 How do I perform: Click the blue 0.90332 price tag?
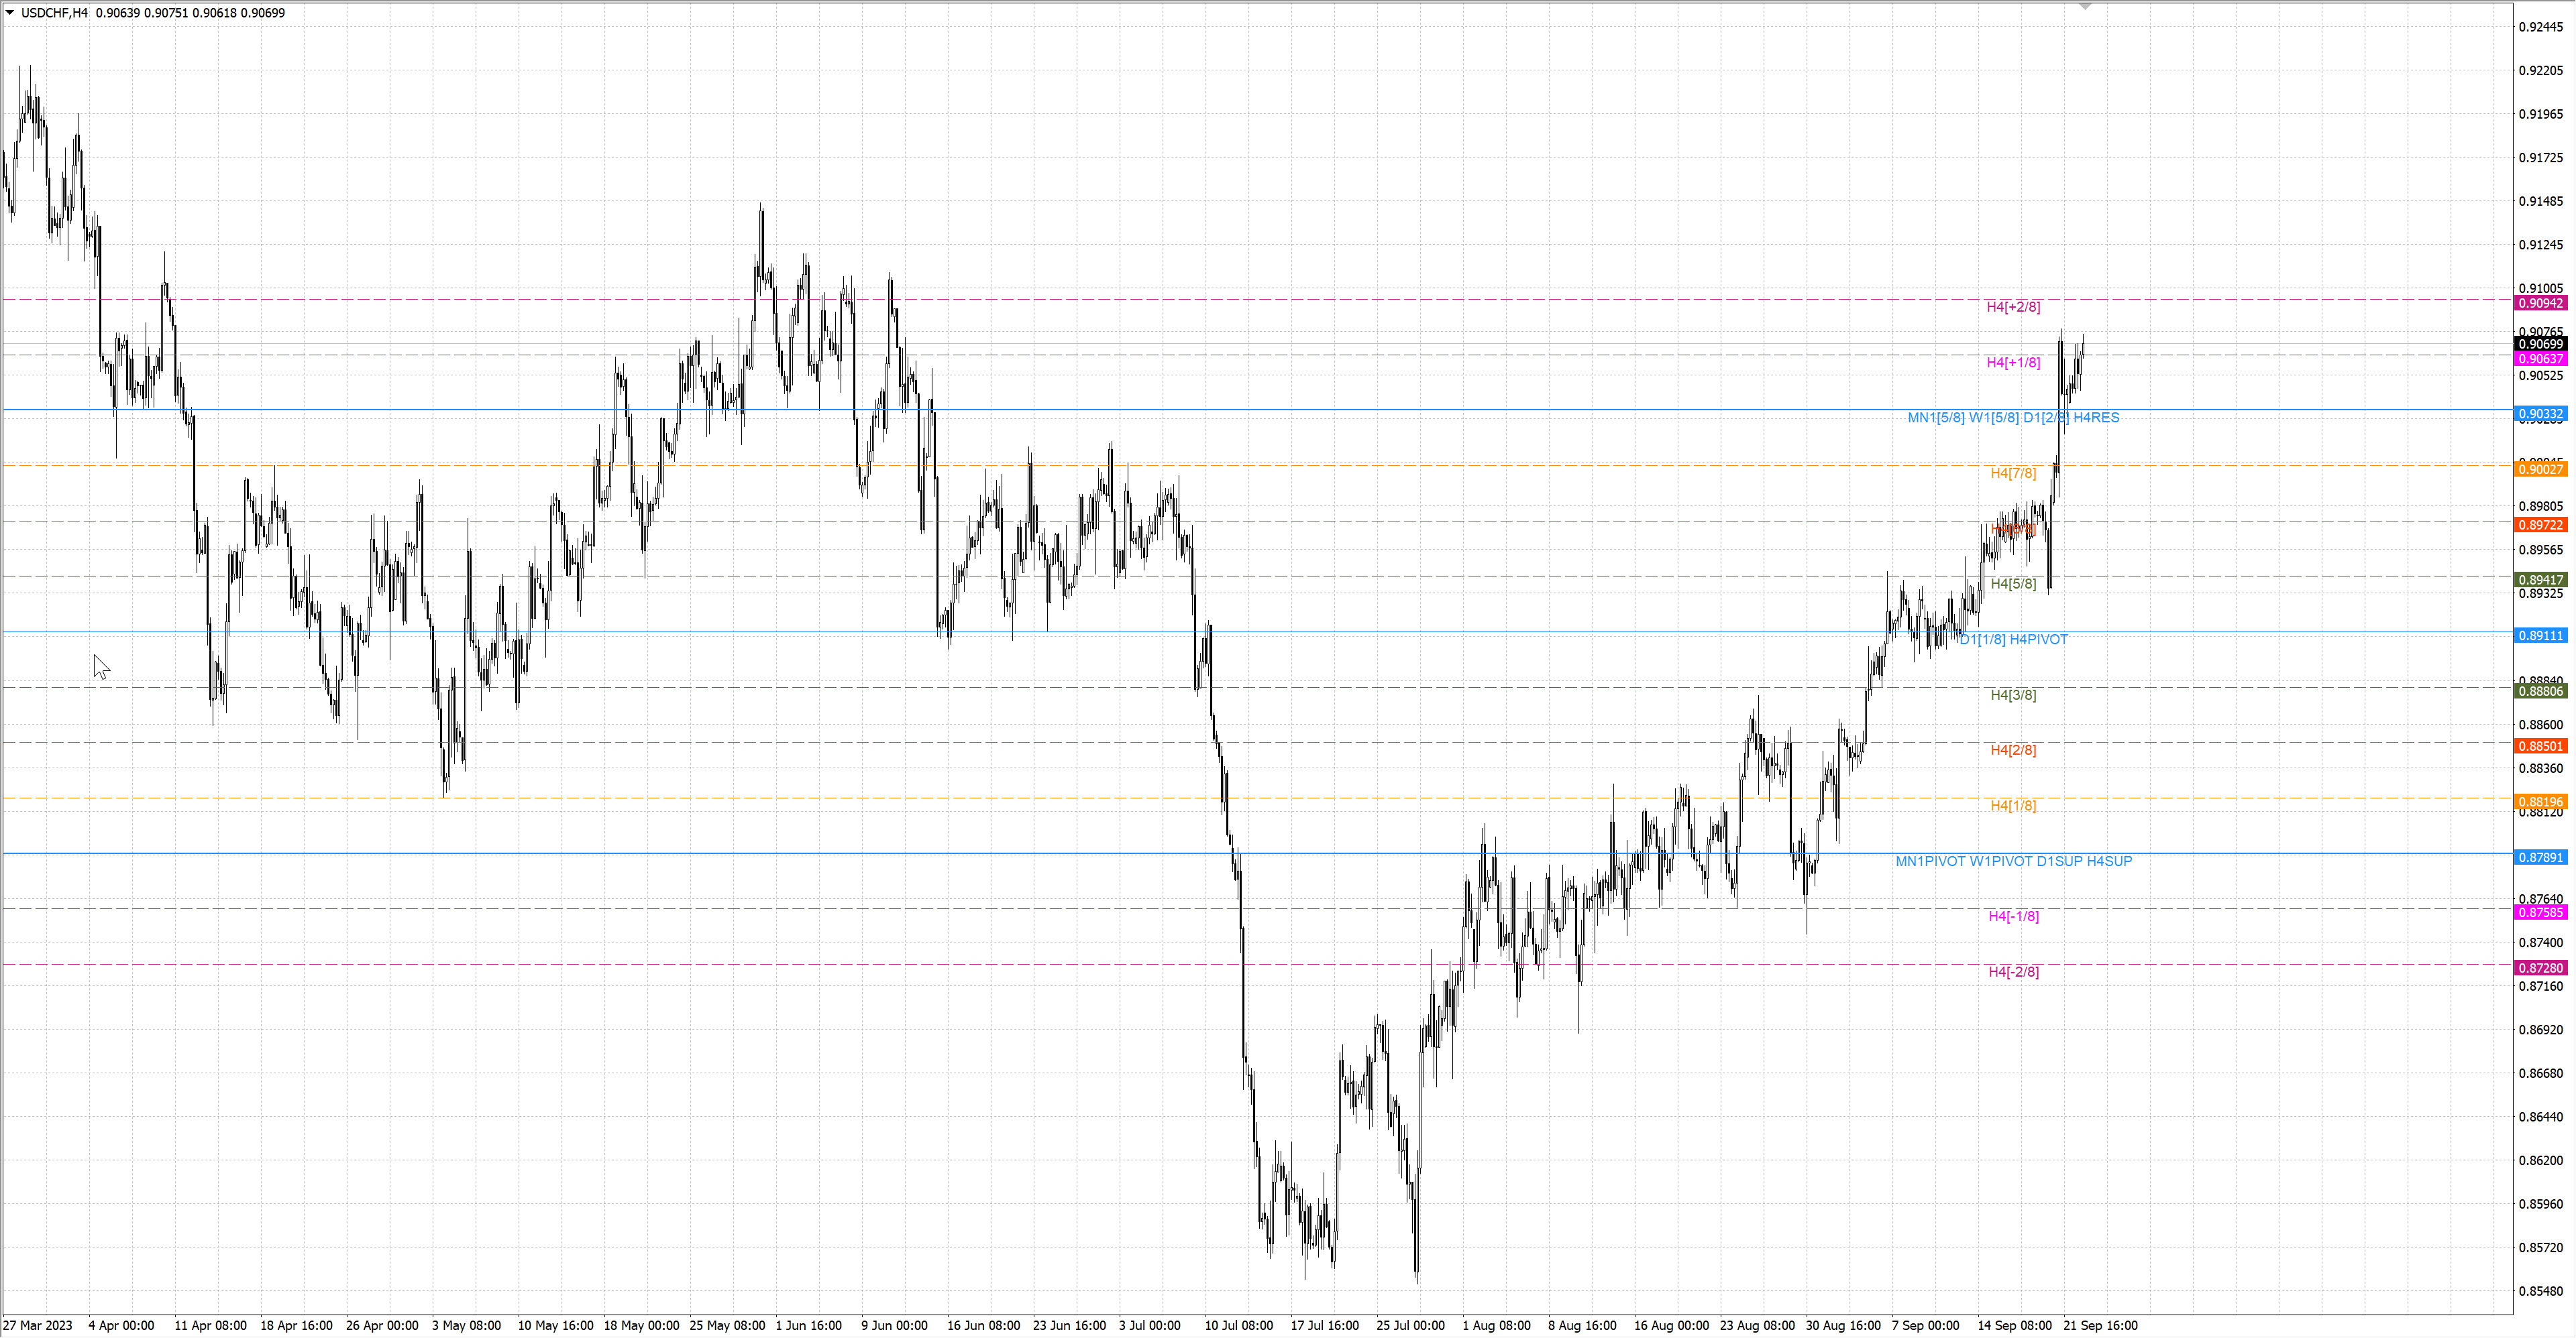click(x=2541, y=415)
